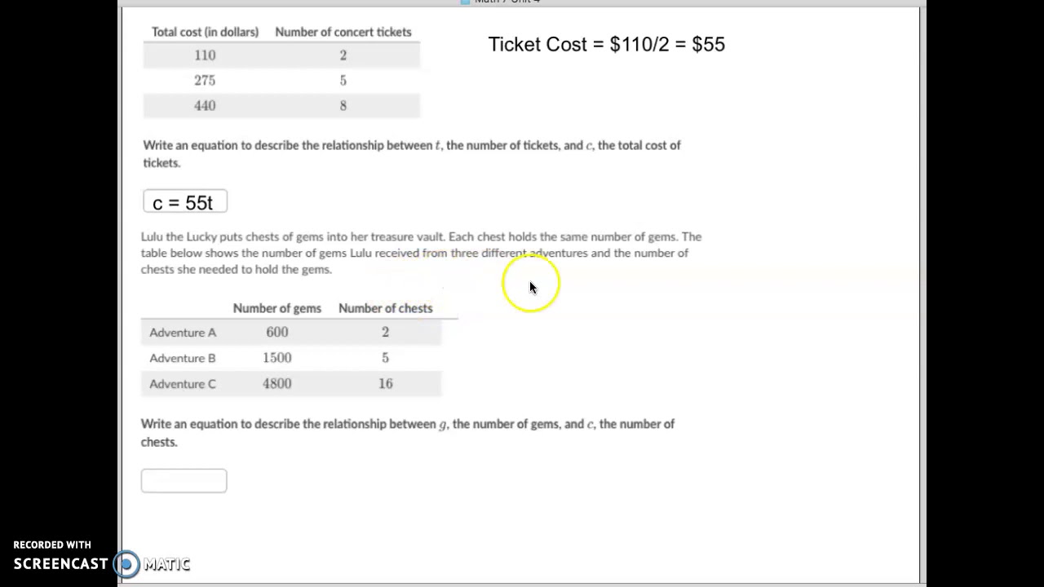This screenshot has height=587, width=1044.
Task: Select the 600 gems cell
Action: (276, 333)
